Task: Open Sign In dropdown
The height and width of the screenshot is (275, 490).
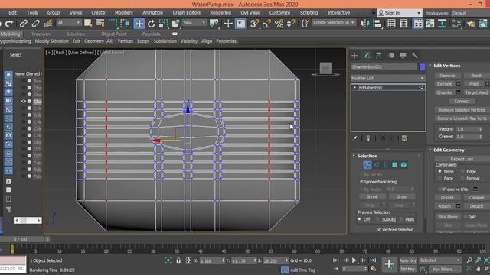Action: pyautogui.click(x=400, y=13)
